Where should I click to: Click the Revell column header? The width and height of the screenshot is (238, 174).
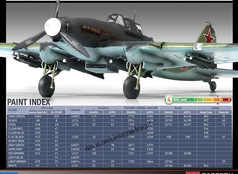pos(178,108)
